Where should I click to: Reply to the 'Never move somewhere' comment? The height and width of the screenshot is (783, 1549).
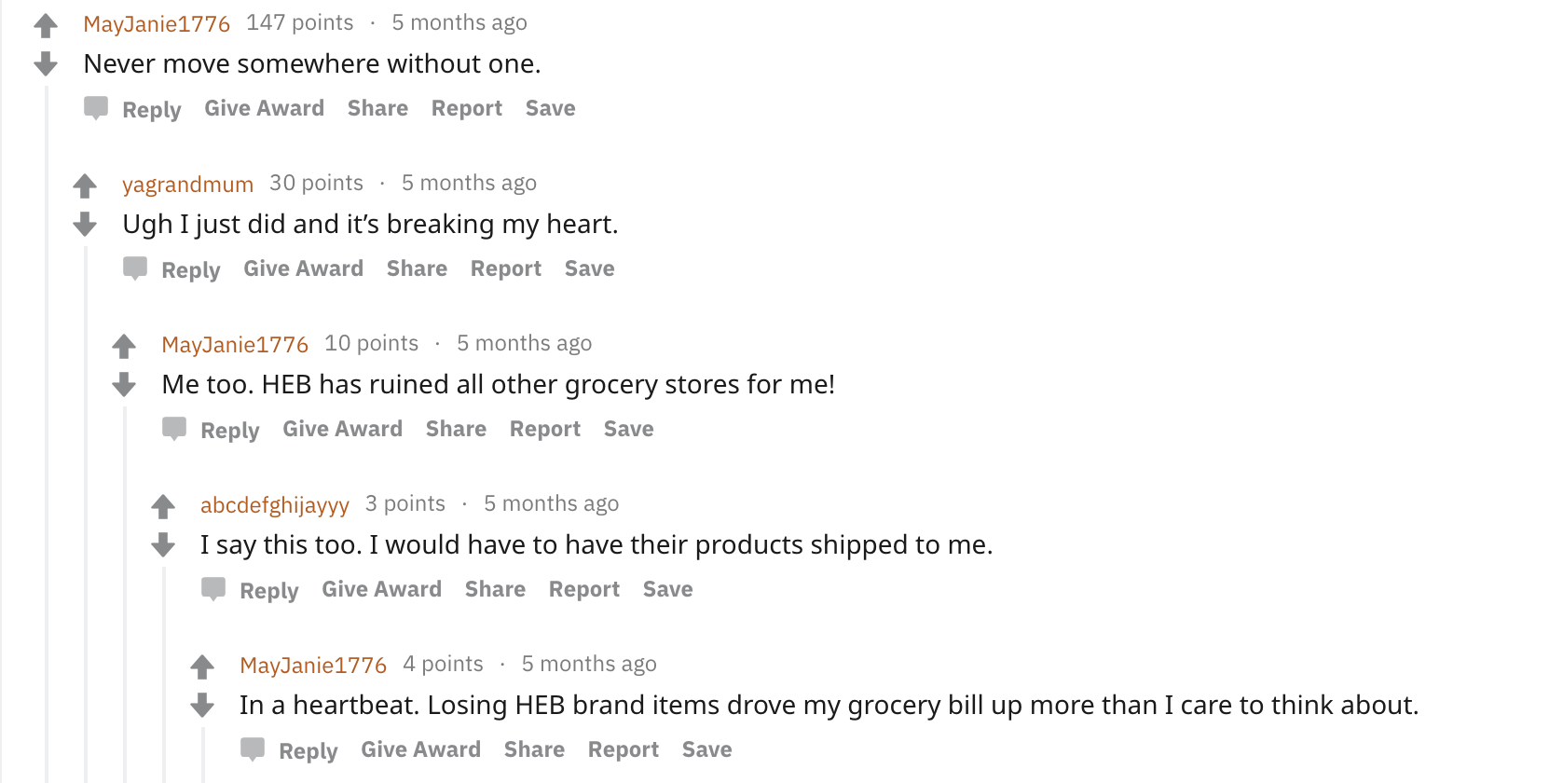(x=151, y=109)
